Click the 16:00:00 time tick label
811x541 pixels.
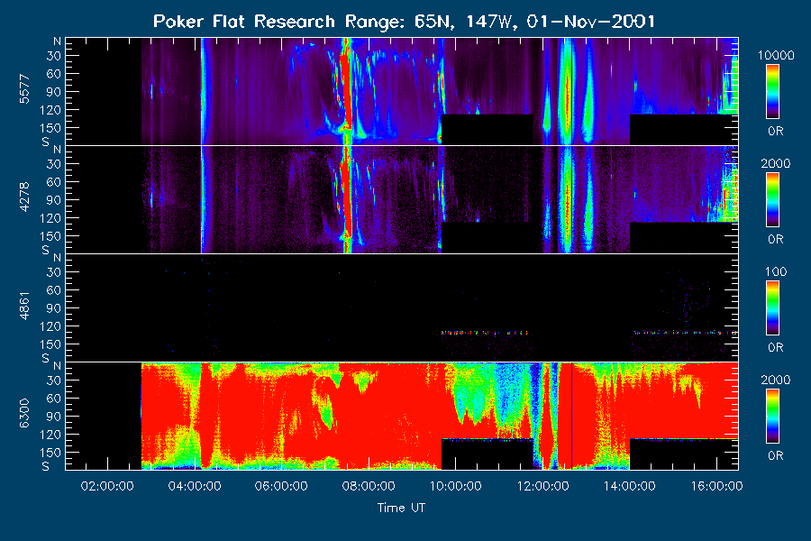click(x=717, y=486)
